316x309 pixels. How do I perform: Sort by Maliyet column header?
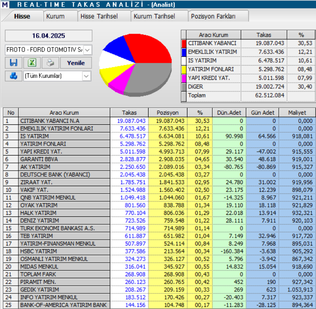(x=297, y=113)
